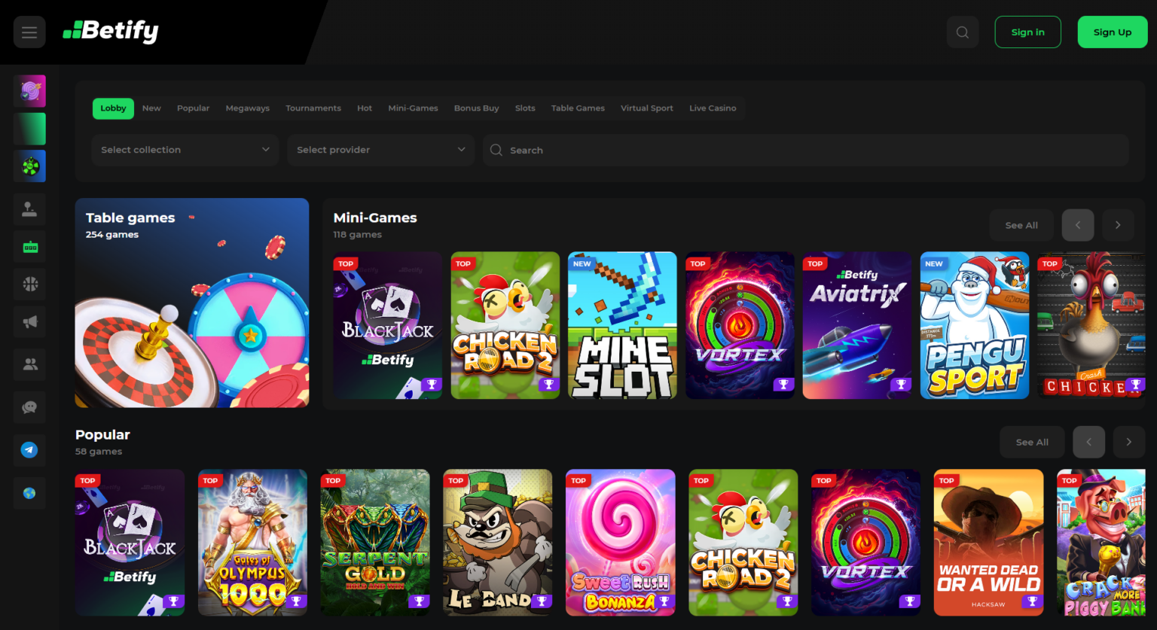
Task: Click the globe language sidebar icon
Action: tap(29, 493)
